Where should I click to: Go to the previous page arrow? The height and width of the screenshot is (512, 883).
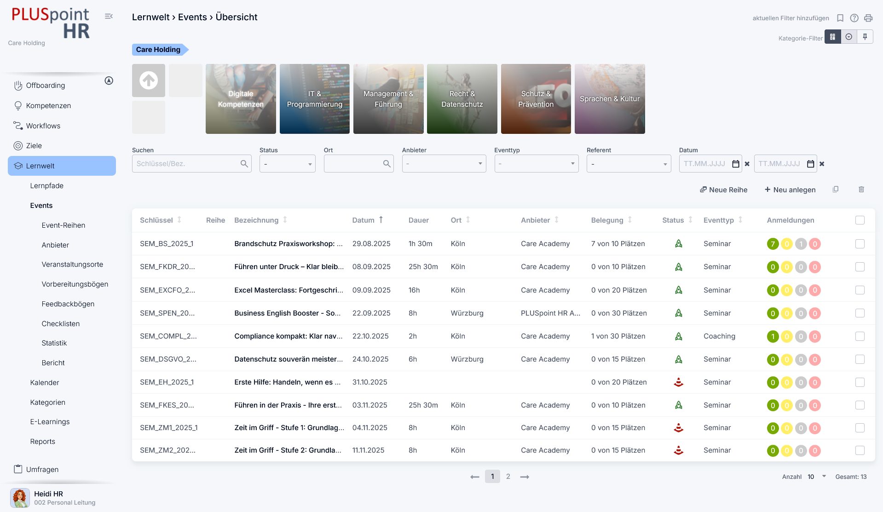(x=475, y=477)
